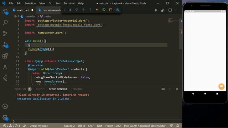Select device Pixel 3a API R emulator
The width and height of the screenshot is (228, 128).
(x=145, y=126)
